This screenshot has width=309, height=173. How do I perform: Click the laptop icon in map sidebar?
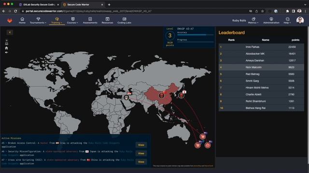(6, 44)
